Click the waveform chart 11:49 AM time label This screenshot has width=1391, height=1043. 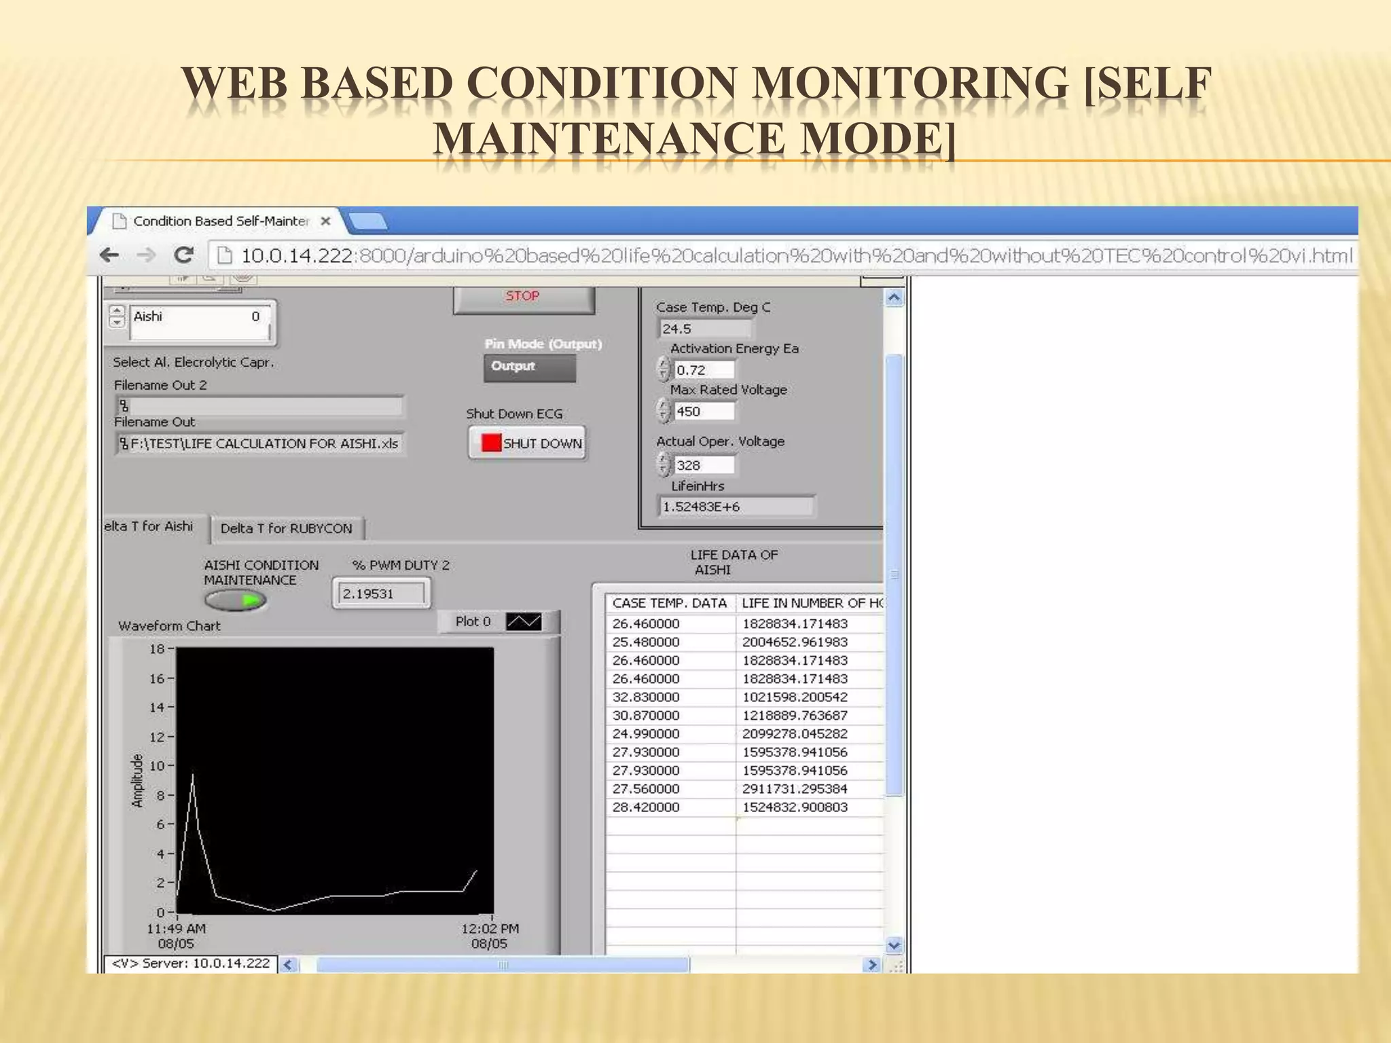tap(176, 929)
